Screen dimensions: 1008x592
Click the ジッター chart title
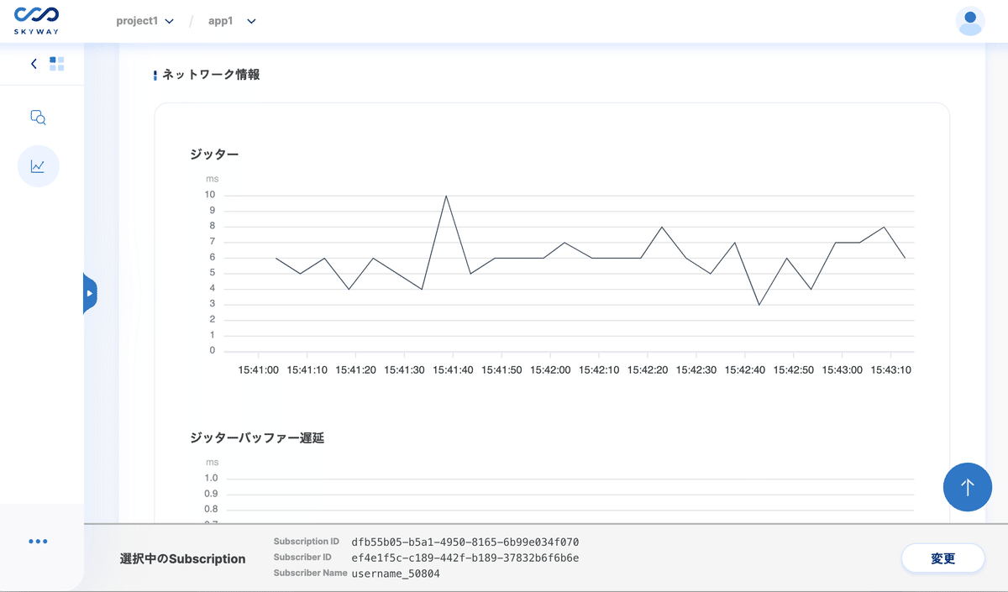pos(213,154)
